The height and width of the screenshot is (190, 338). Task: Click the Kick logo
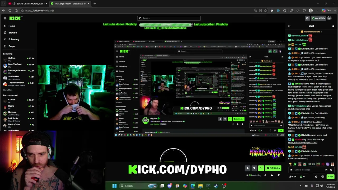pyautogui.click(x=16, y=18)
